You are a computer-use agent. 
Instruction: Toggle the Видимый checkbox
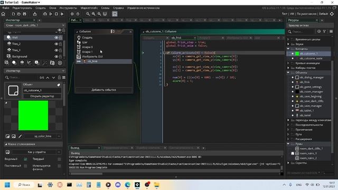[25, 159]
